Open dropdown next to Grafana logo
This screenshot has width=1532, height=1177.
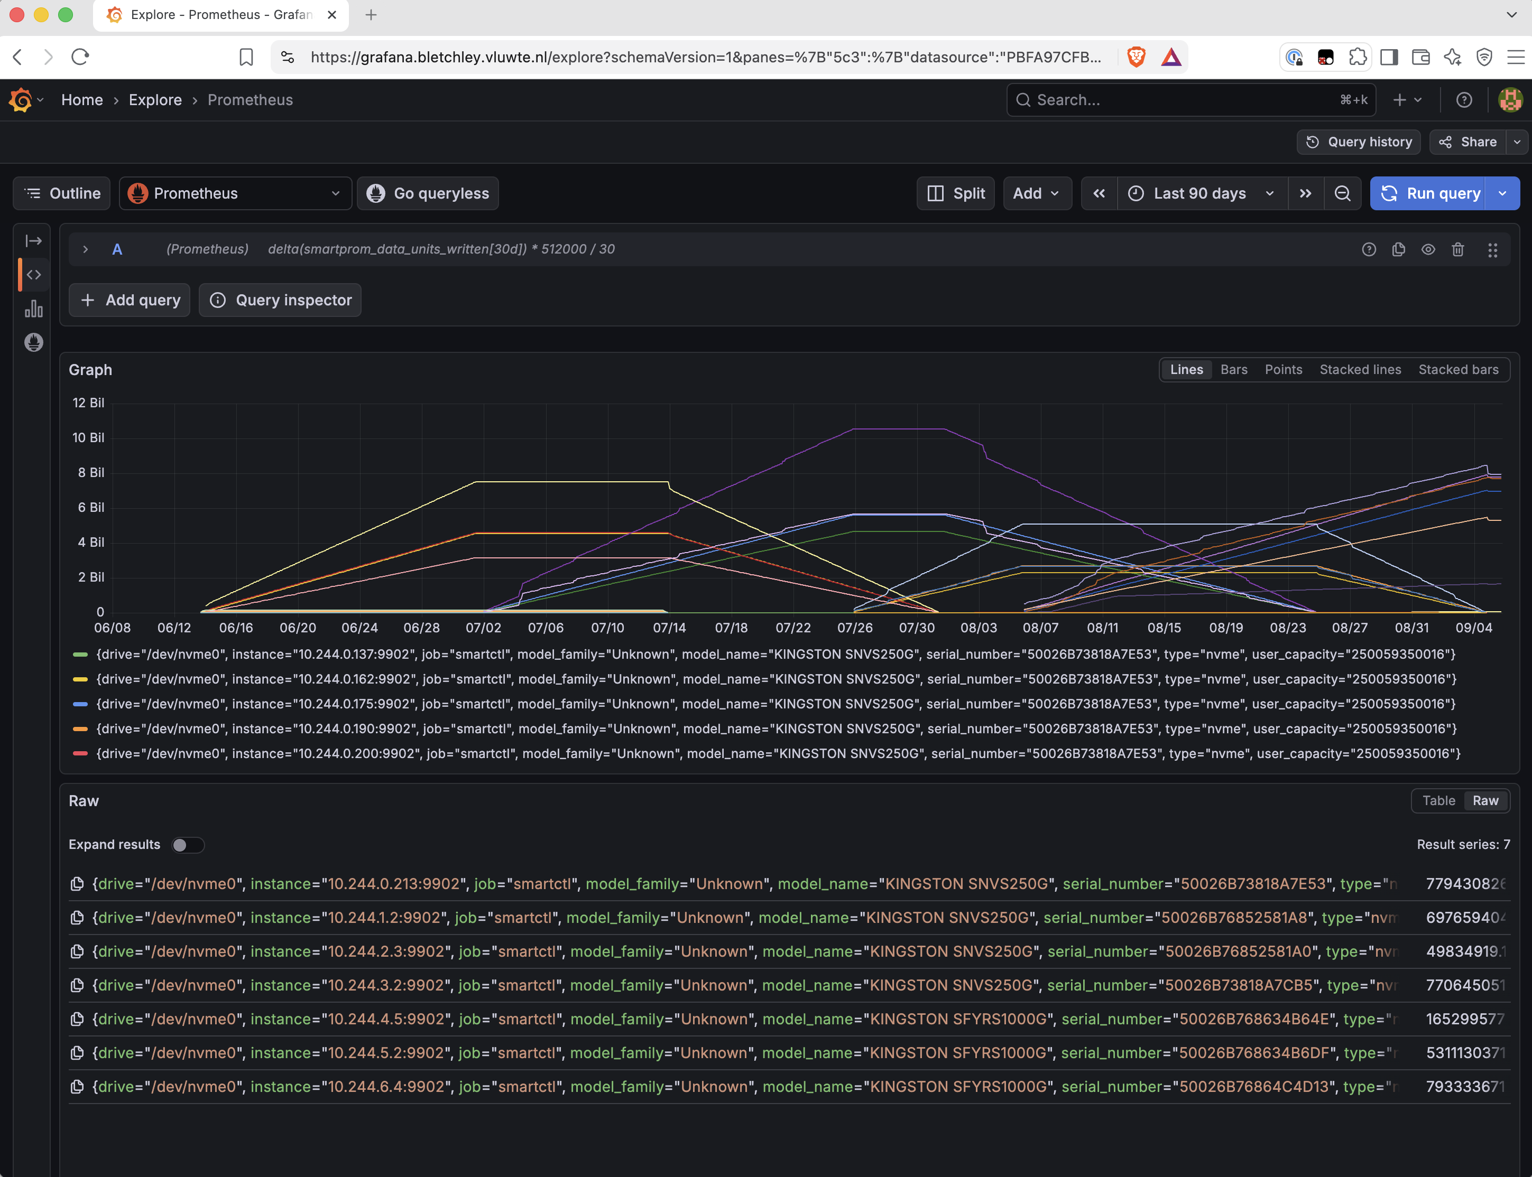point(41,100)
